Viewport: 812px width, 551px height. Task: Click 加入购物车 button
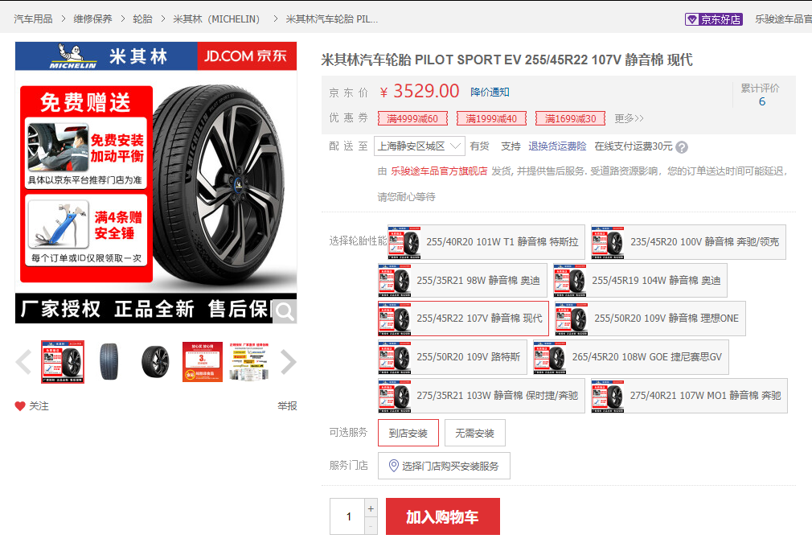[443, 516]
